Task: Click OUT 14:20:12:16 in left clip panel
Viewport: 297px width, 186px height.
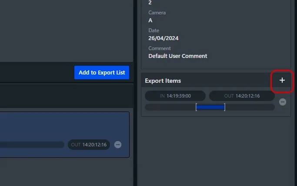Action: 89,145
